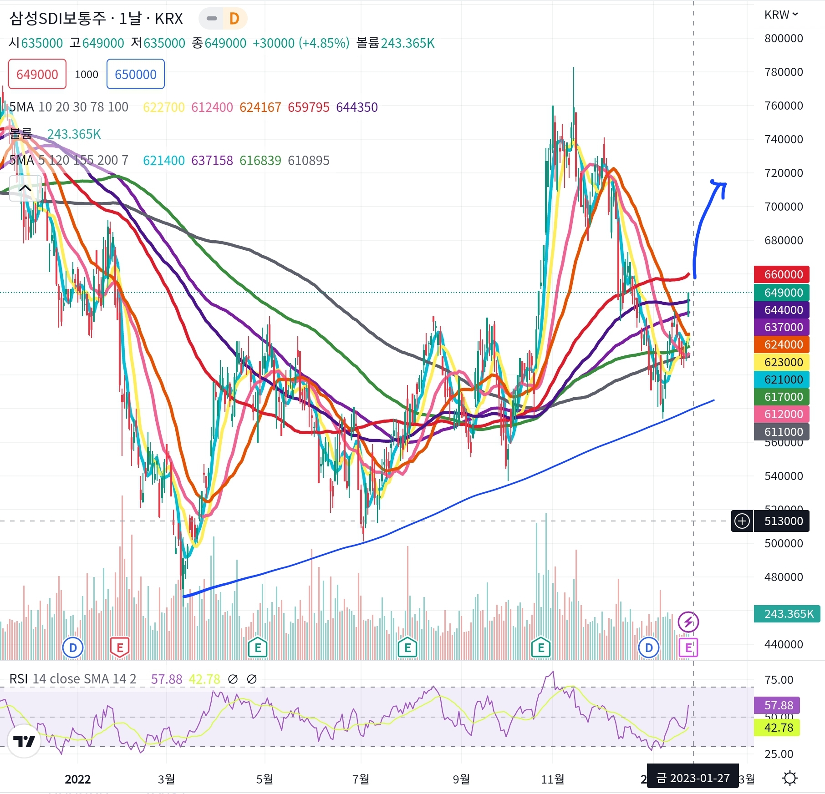Click the purple 57.88 RSI value label
Screen dimensions: 825x794
pyautogui.click(x=777, y=705)
